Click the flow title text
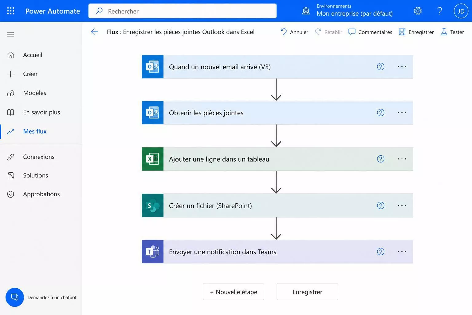Screen dimensions: 472x315 (181, 32)
